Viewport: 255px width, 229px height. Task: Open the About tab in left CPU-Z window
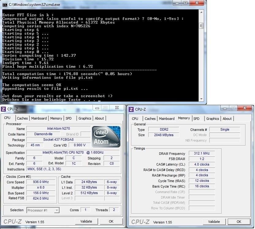[99, 118]
